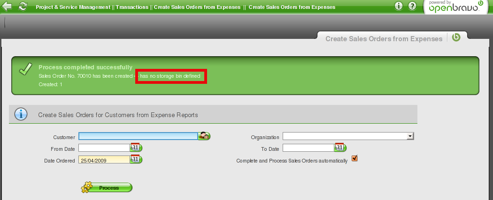The height and width of the screenshot is (200, 493).
Task: Open the About information icon
Action: point(399,6)
